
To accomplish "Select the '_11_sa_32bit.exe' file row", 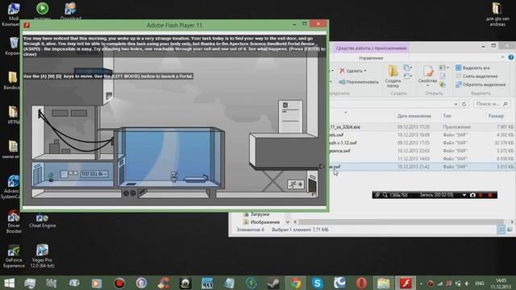I will (422, 127).
